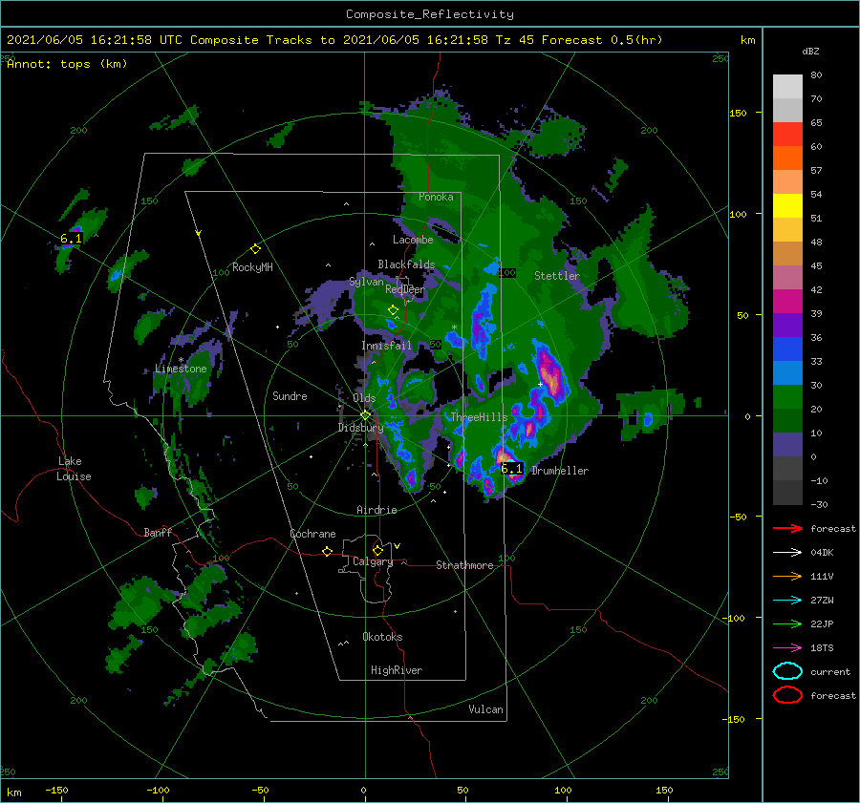860x803 pixels.
Task: Click the yellow diamond marker below Cochrane
Action: tap(327, 551)
